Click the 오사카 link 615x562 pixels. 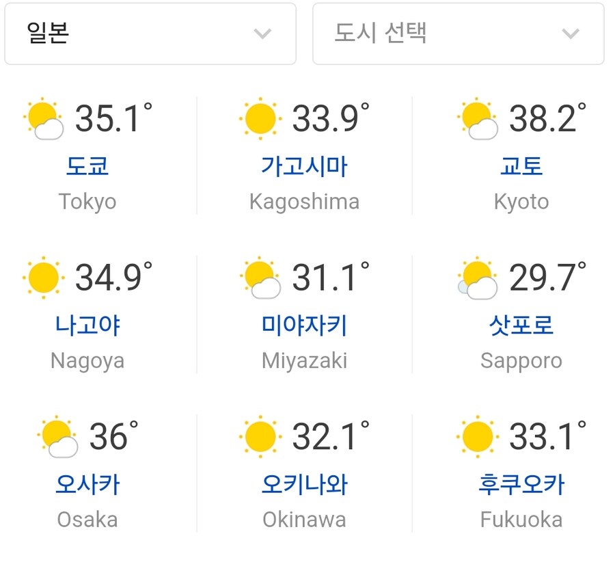tap(87, 483)
